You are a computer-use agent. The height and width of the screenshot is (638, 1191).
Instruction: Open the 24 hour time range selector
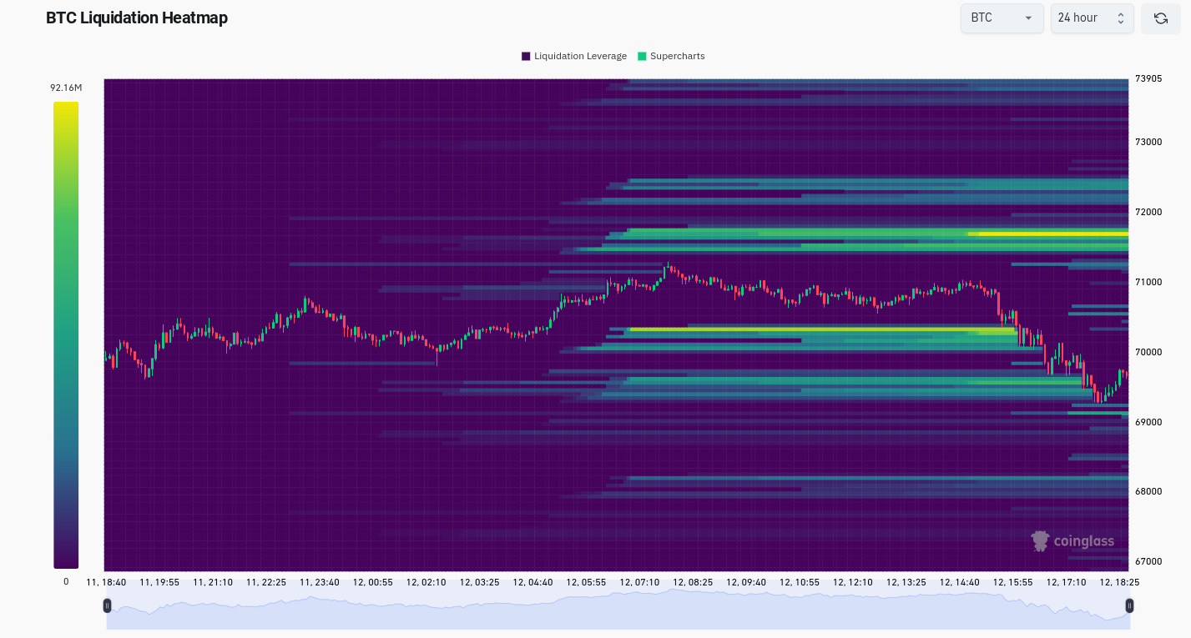[x=1092, y=18]
